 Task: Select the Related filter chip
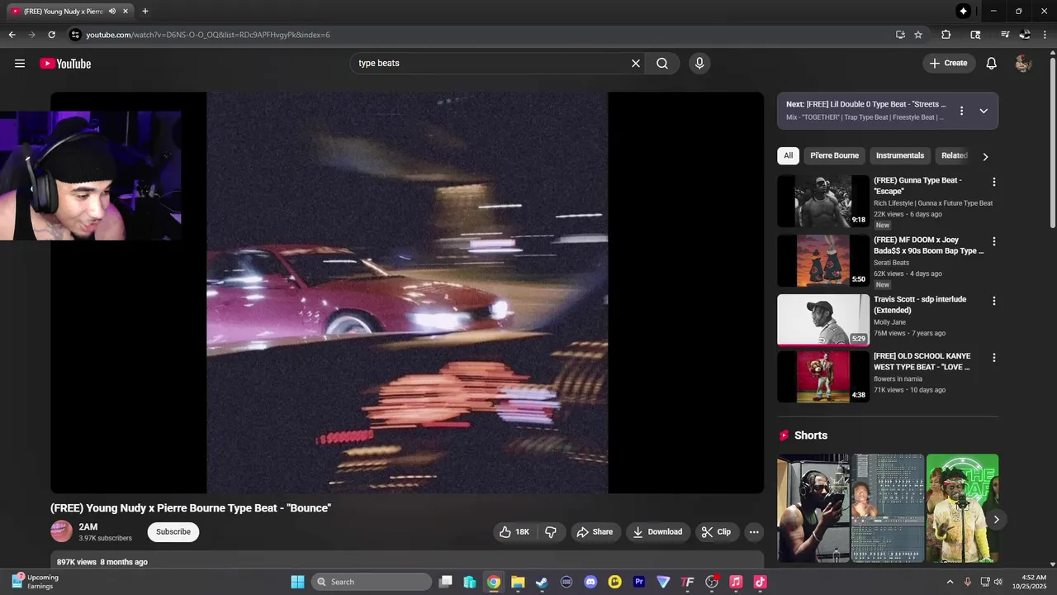coord(954,155)
